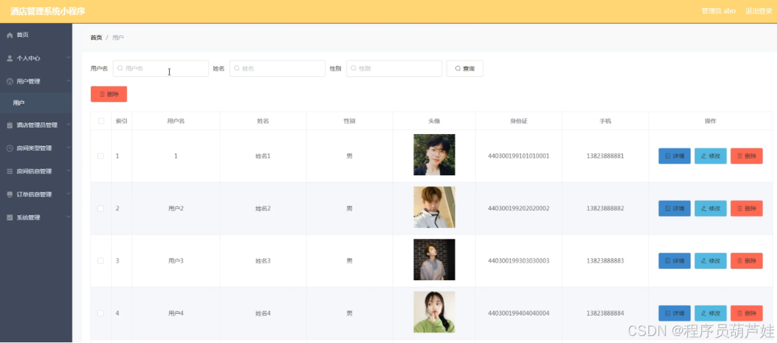The width and height of the screenshot is (777, 343).
Task: Open the 订单信息管理 sidebar menu
Action: 36,194
